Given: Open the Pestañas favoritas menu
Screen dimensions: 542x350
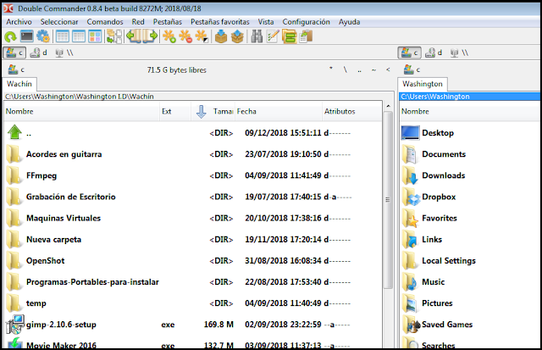Looking at the screenshot, I should coord(220,22).
